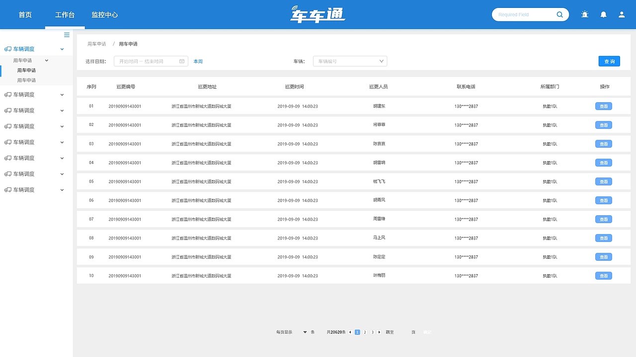Open the notifications bell icon
Screen dimensions: 636x357
[603, 14]
